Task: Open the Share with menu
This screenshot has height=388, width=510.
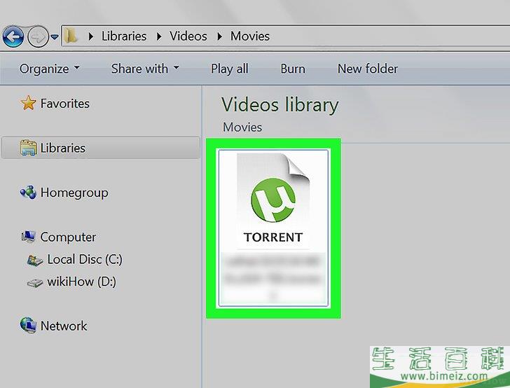Action: (x=145, y=69)
